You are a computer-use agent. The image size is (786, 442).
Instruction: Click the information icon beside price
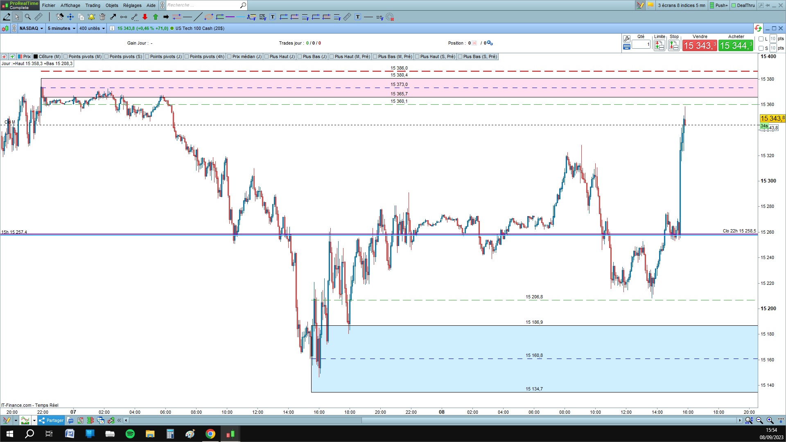pyautogui.click(x=112, y=28)
